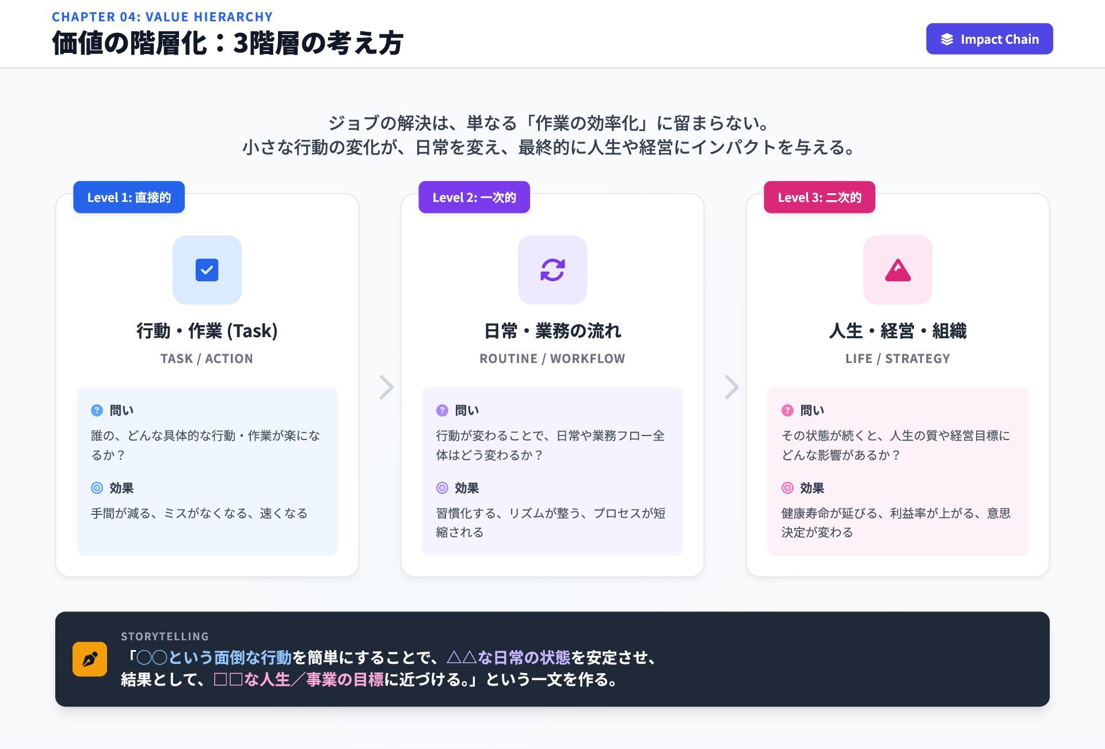This screenshot has height=749, width=1105.
Task: Select the Level 3: 二次的 badge
Action: click(820, 197)
